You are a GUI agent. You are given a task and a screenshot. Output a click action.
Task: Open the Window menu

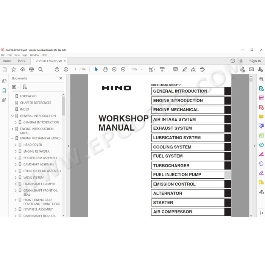34,55
